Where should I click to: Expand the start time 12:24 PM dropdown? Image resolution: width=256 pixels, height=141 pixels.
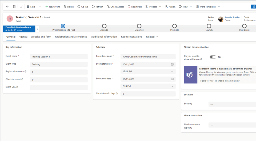[172, 72]
